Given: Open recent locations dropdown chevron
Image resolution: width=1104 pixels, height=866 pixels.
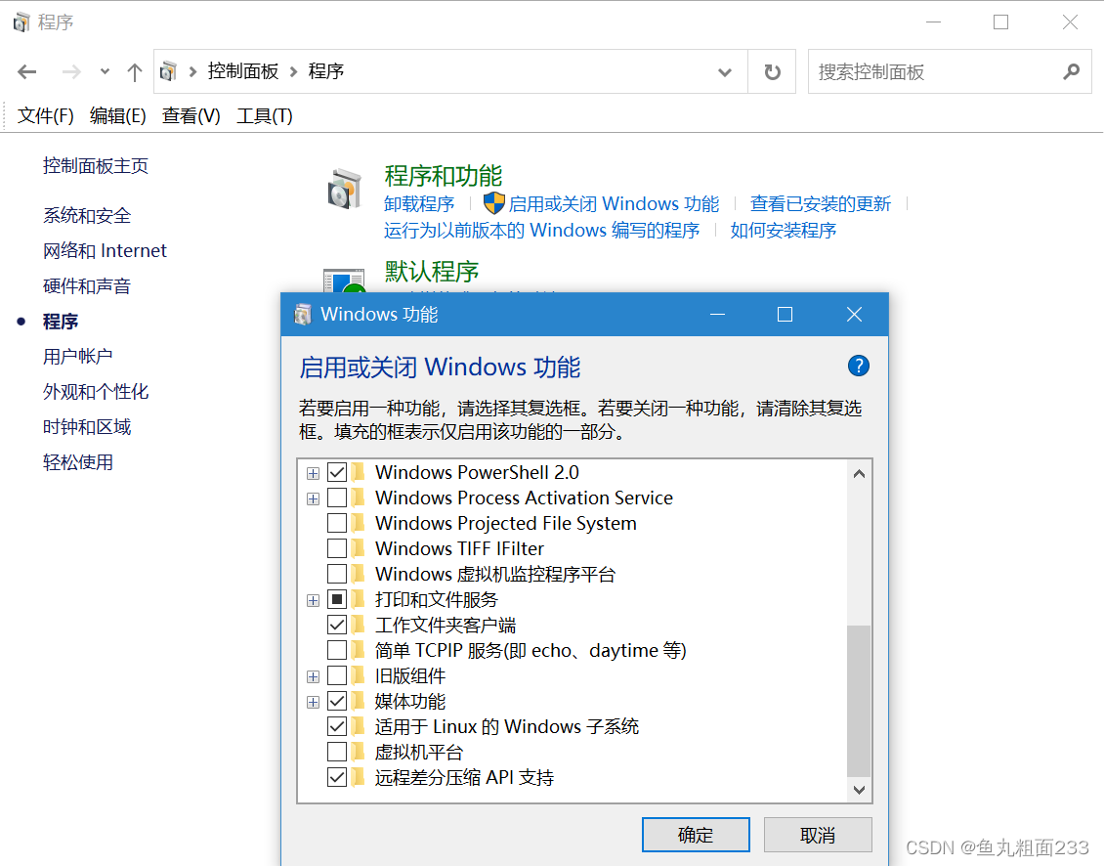Looking at the screenshot, I should pos(105,72).
